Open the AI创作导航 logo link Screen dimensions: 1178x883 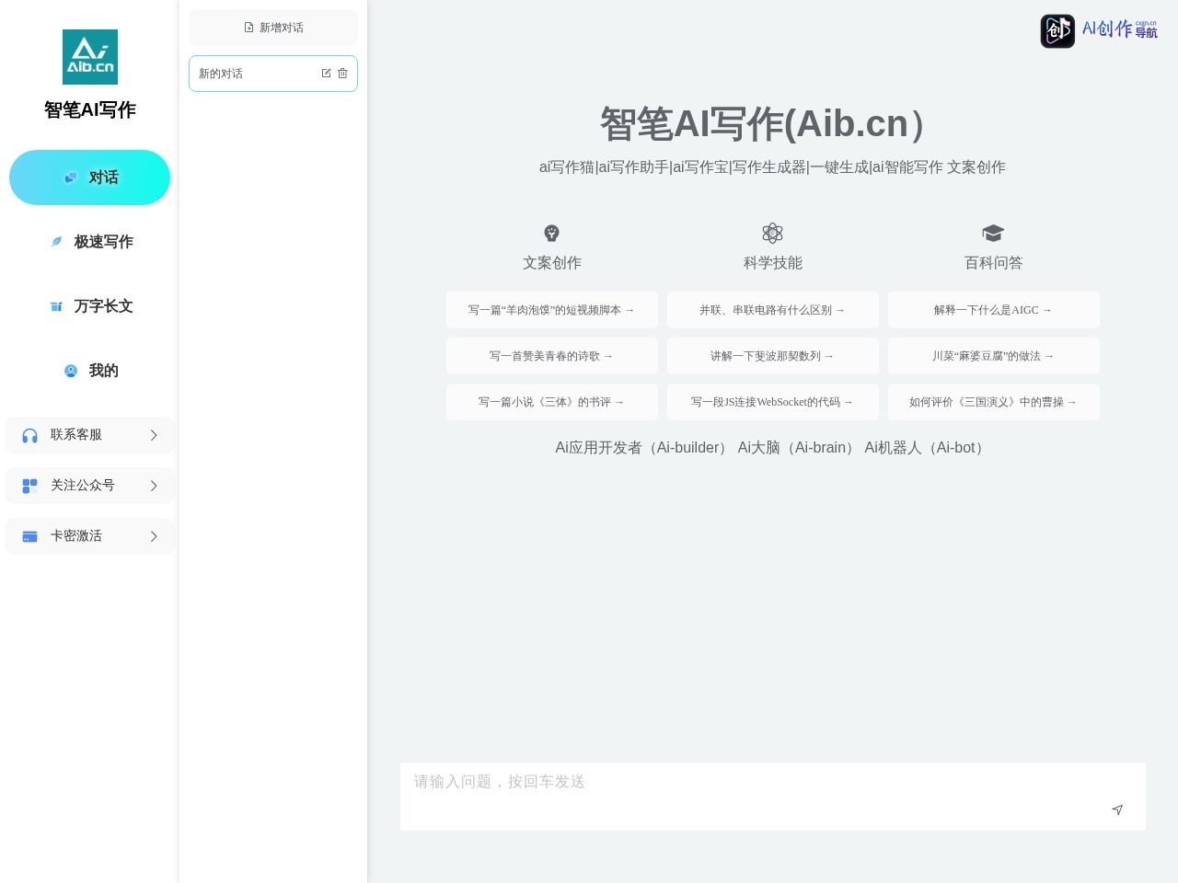(1099, 30)
